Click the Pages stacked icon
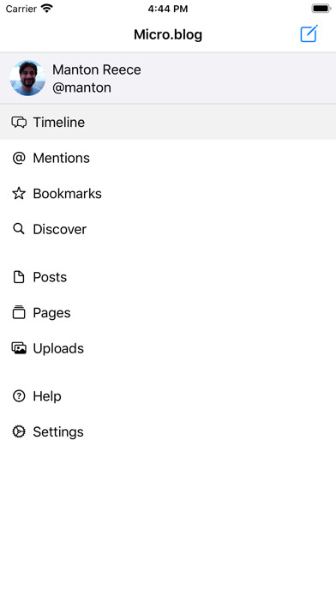 [x=19, y=312]
